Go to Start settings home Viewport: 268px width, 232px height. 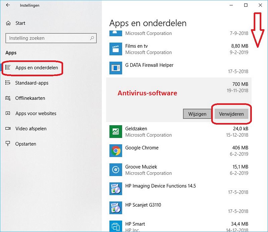[20, 23]
